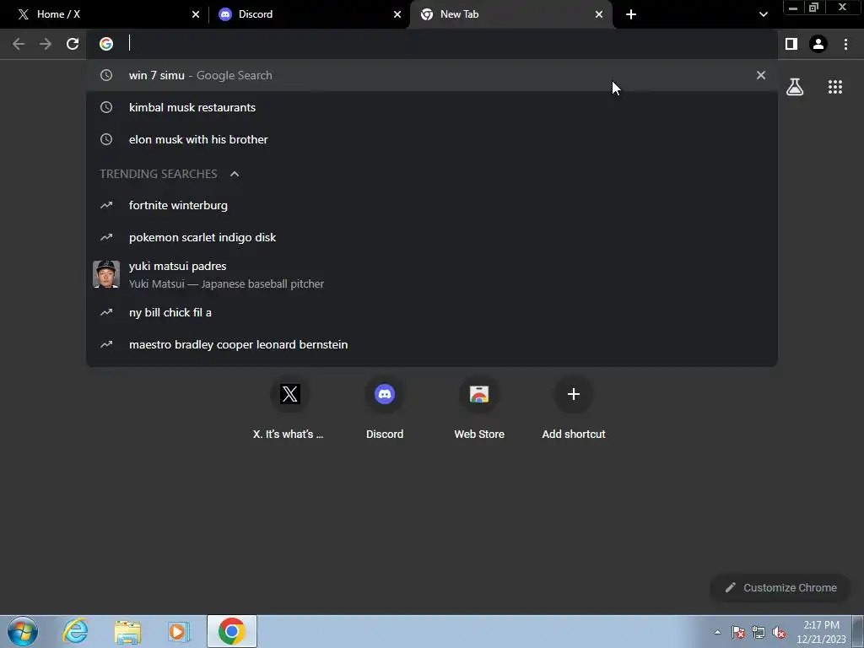Close the Home / X tab
This screenshot has height=648, width=864.
pyautogui.click(x=196, y=14)
